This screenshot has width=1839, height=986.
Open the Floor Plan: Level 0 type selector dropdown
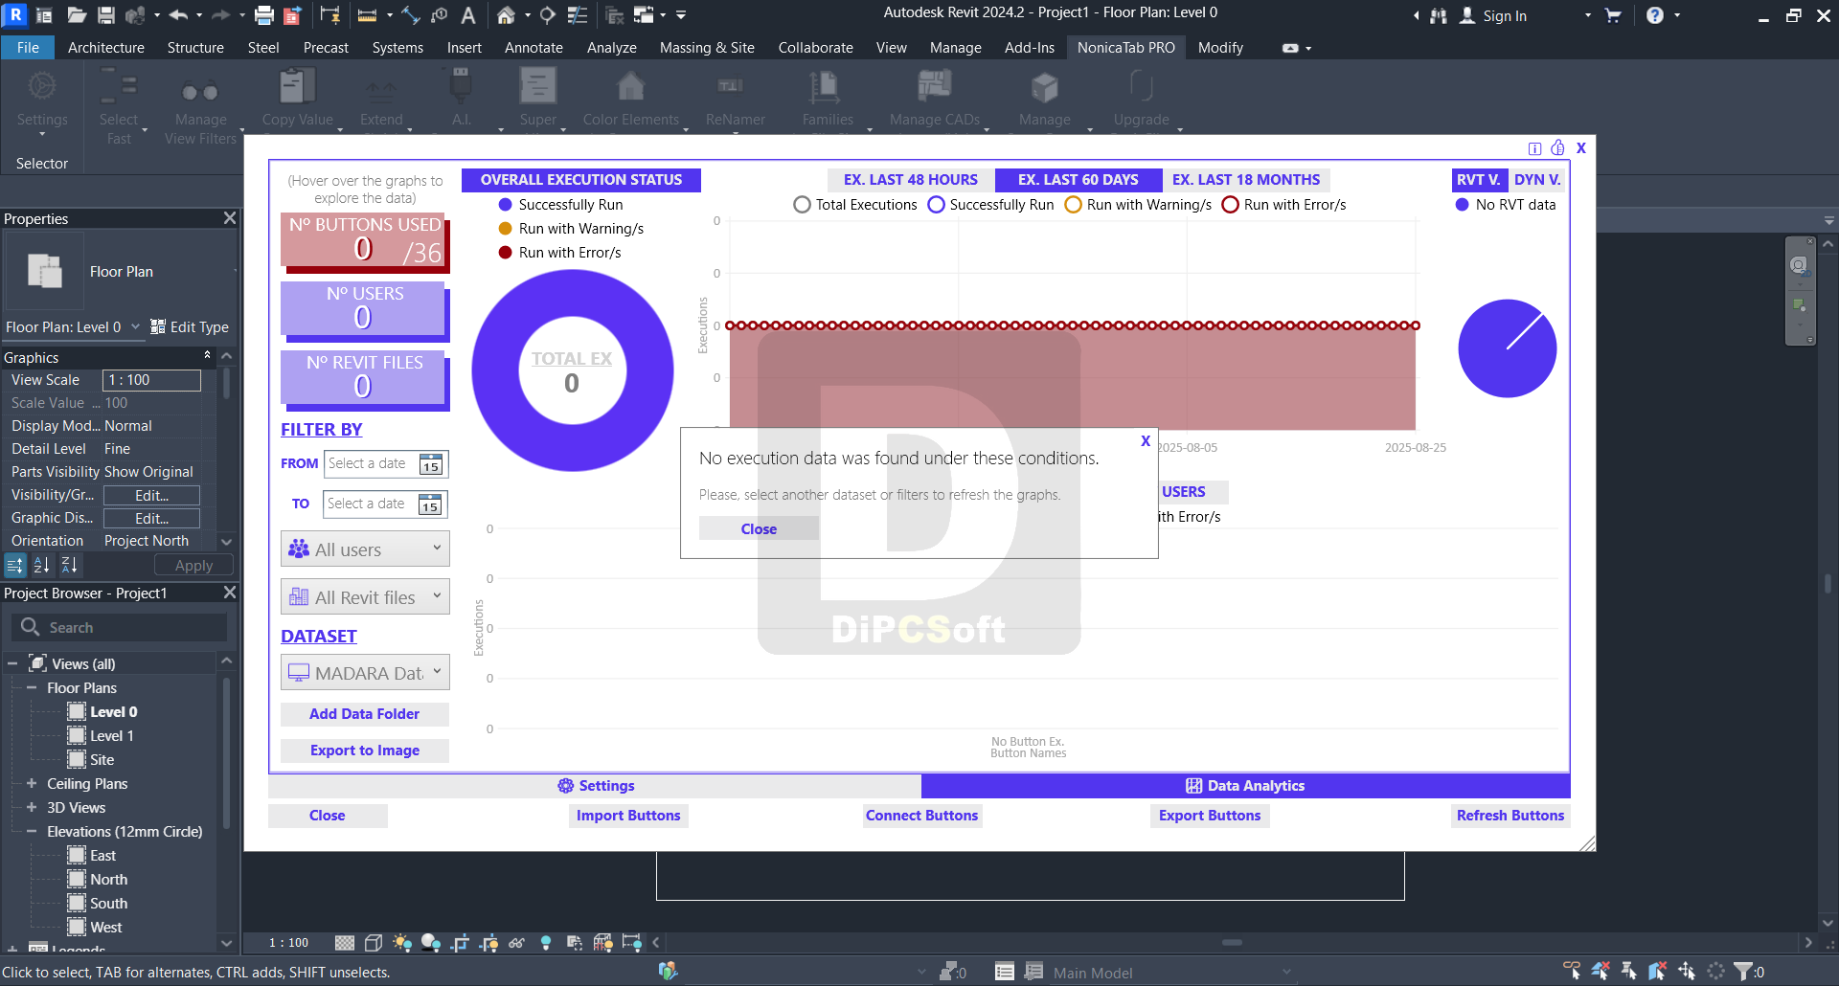pyautogui.click(x=73, y=327)
